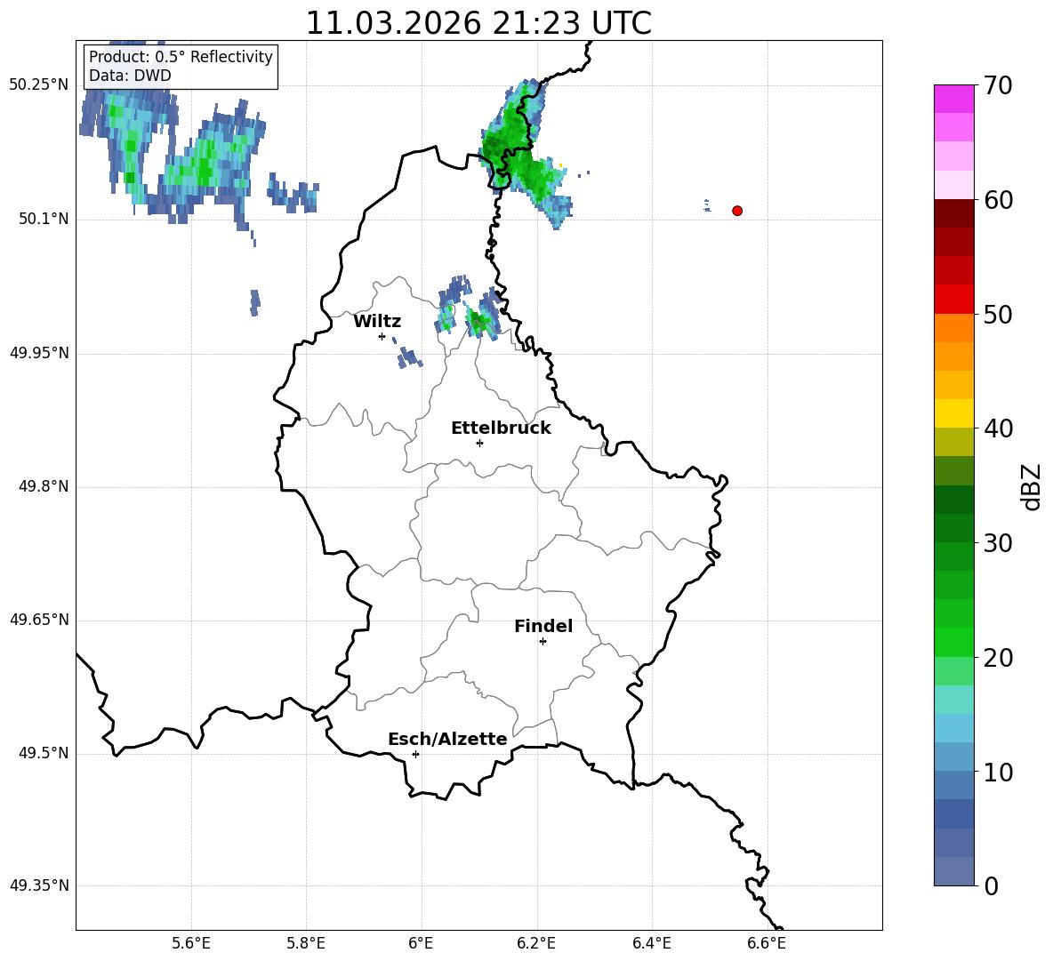Click the colorbar tick label 70
Viewport: 1053px width, 961px height.
point(998,85)
